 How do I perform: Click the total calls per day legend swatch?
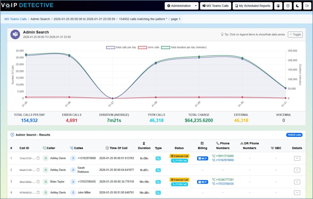pyautogui.click(x=110, y=47)
